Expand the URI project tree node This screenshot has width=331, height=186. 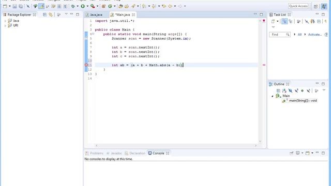click(x=5, y=25)
